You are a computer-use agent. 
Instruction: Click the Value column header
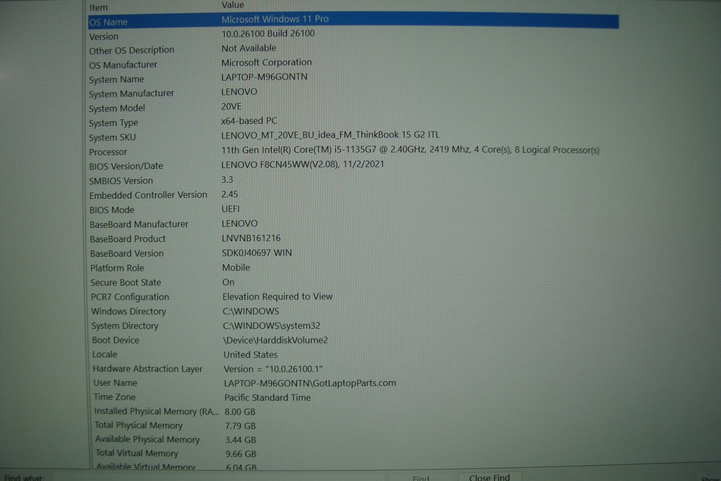[233, 5]
